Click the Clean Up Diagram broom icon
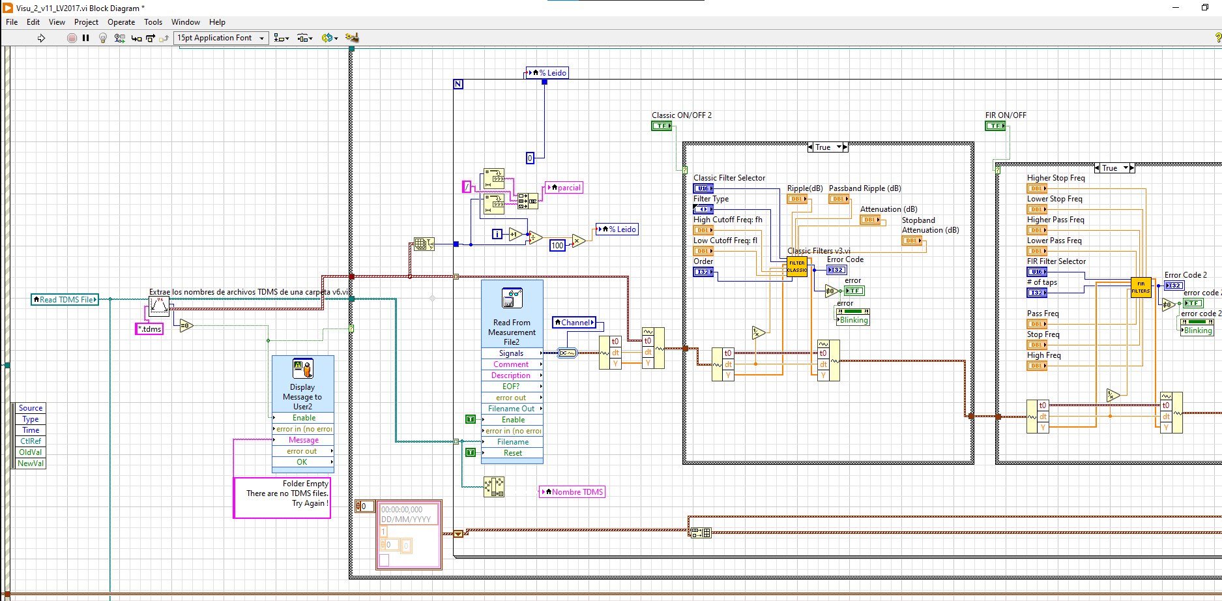Screen dimensions: 1222x601 [x=352, y=38]
